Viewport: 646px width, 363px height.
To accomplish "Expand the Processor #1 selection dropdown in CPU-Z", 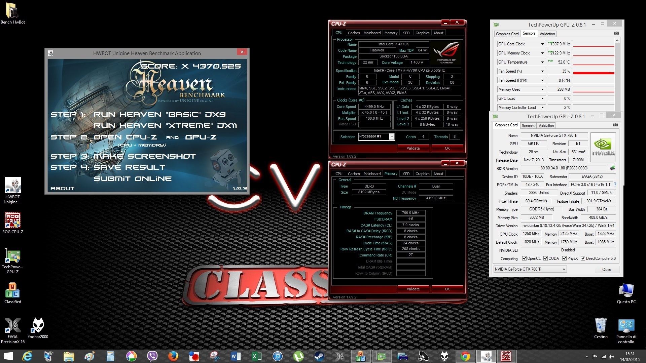I will pos(392,136).
